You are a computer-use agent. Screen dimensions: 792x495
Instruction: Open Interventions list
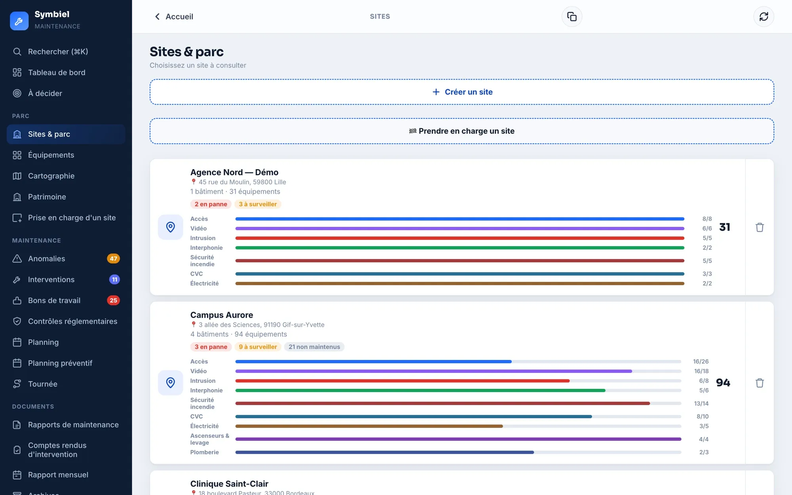coord(66,280)
